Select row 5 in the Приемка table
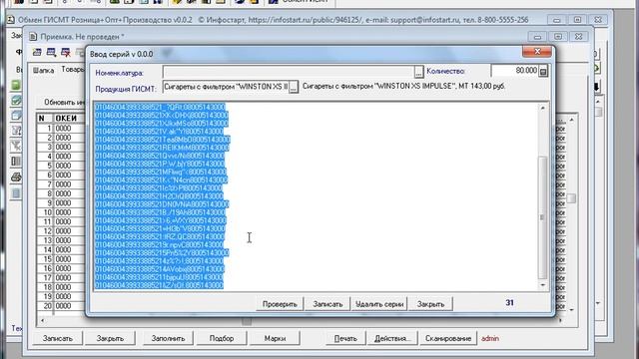Image resolution: width=639 pixels, height=359 pixels. 61,166
